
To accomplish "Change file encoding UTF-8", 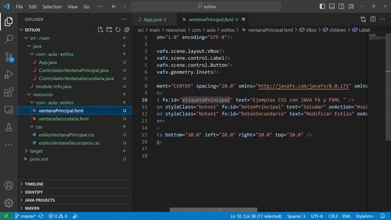I will [316, 216].
